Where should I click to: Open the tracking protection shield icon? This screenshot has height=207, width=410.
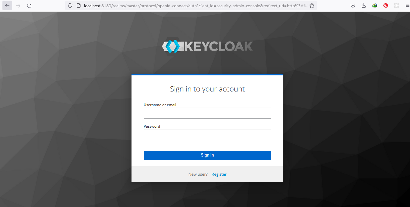[x=70, y=5]
